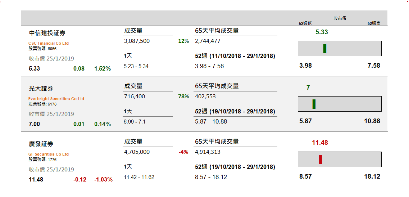Click the 52週高 column header label

tap(374, 23)
